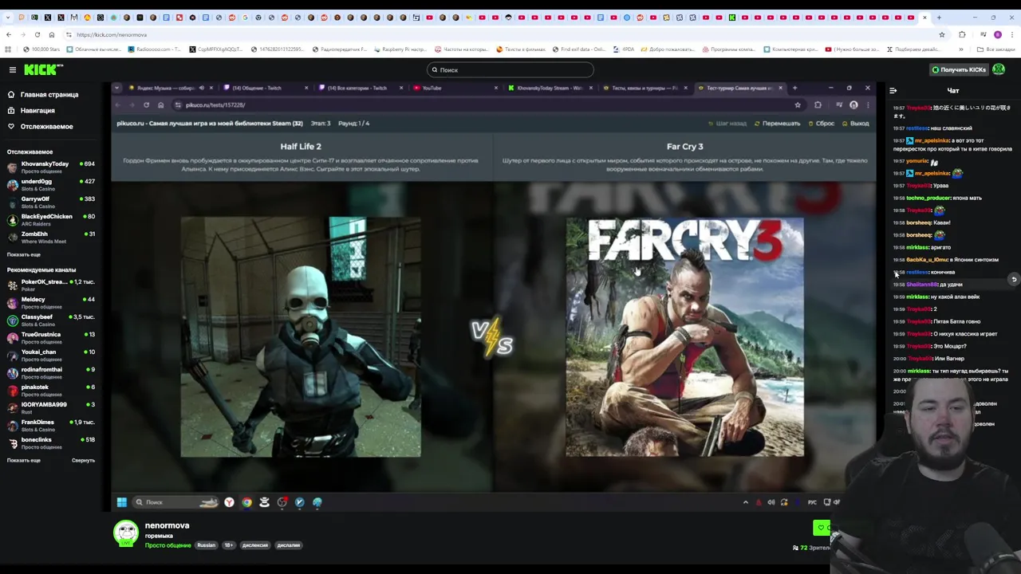Viewport: 1021px width, 574px height.
Task: Open the 4PDA bookmark
Action: click(x=625, y=49)
